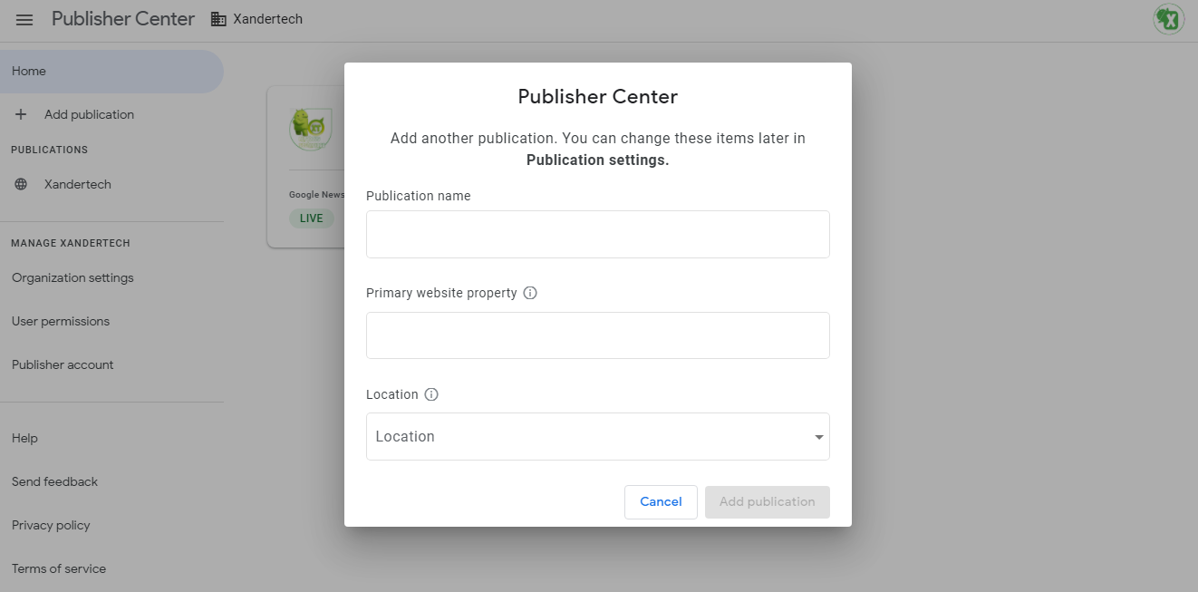Show info tooltip for Location
This screenshot has height=592, width=1198.
[431, 394]
